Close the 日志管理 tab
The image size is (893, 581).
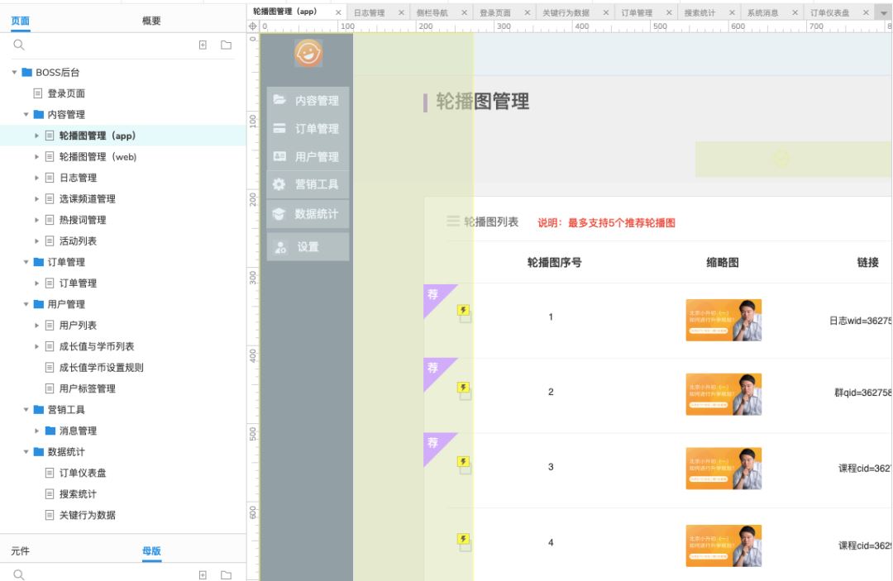401,13
